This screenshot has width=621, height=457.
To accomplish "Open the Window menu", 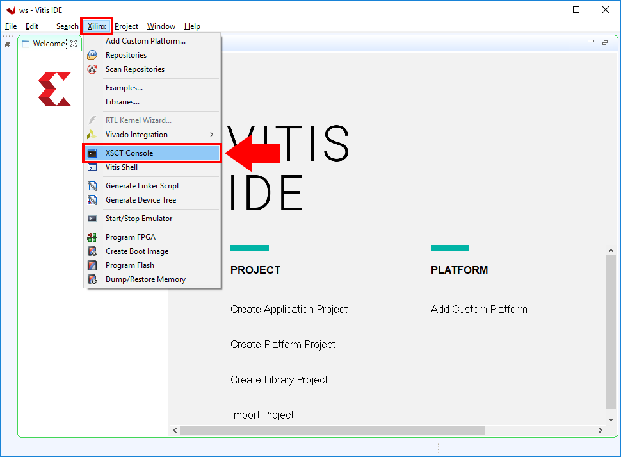I will click(161, 26).
